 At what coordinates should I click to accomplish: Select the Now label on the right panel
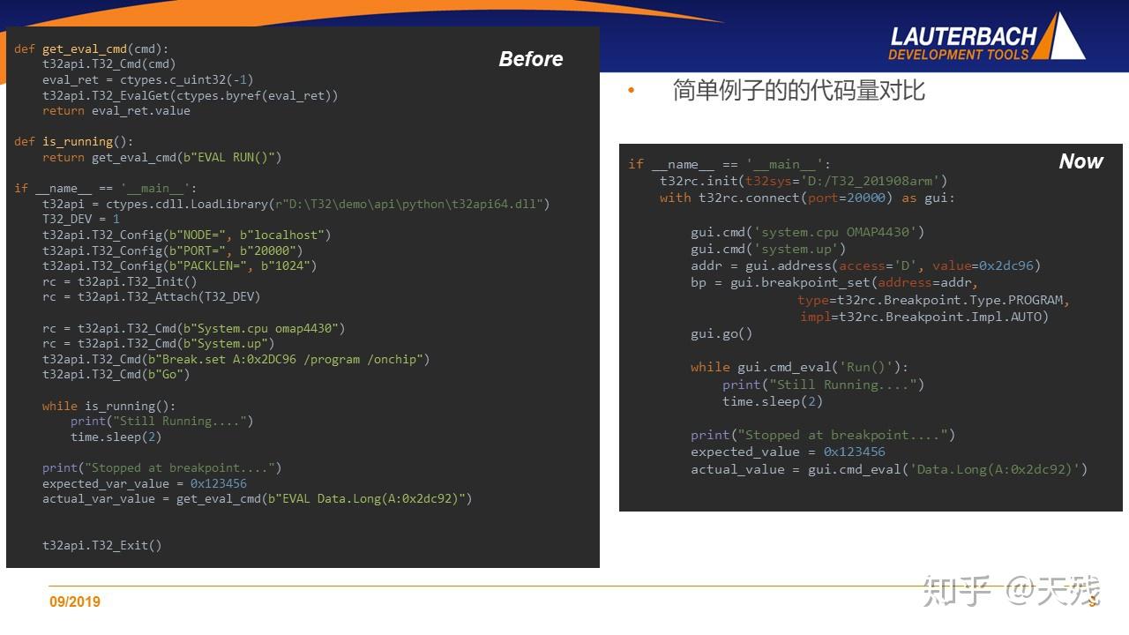(1080, 161)
